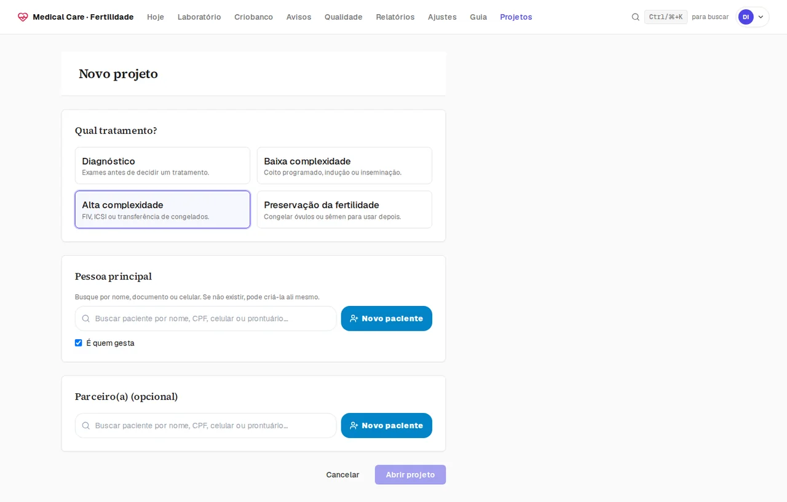Click the Abrir projeto button
This screenshot has height=502, width=787.
410,475
